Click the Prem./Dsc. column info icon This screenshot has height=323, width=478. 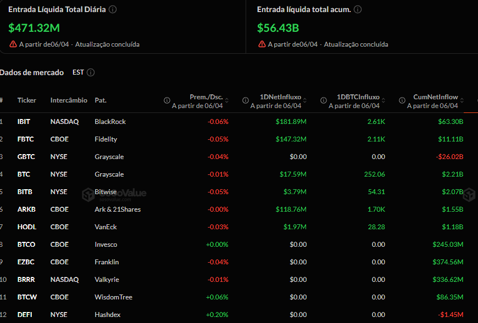pyautogui.click(x=166, y=100)
